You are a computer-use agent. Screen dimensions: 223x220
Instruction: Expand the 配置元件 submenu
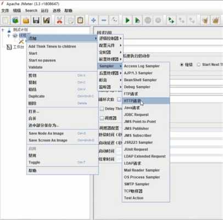coord(110,46)
